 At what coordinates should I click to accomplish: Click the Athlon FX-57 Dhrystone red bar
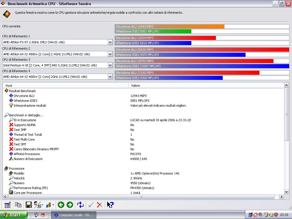click(165, 38)
